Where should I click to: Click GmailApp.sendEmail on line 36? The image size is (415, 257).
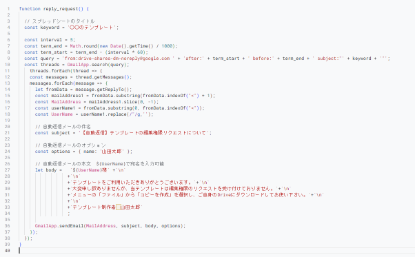59,226
